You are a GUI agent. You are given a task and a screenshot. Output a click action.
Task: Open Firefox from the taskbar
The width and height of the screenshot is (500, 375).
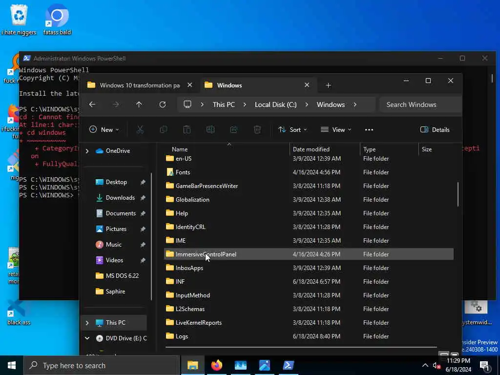[x=217, y=365]
